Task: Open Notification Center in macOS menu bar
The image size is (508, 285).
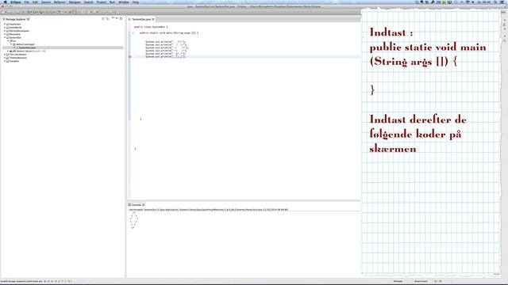Action: pos(502,2)
